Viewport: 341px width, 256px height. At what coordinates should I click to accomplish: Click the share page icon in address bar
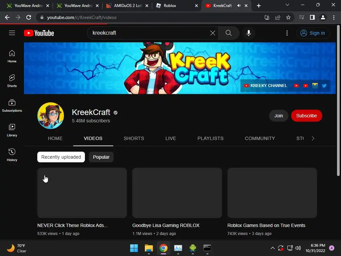click(278, 17)
